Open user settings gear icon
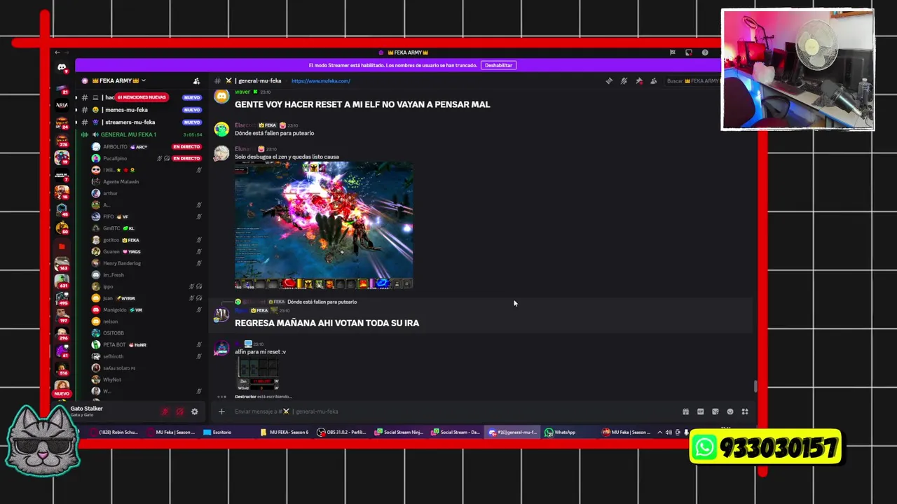Screen dimensions: 897x504 (x=194, y=412)
